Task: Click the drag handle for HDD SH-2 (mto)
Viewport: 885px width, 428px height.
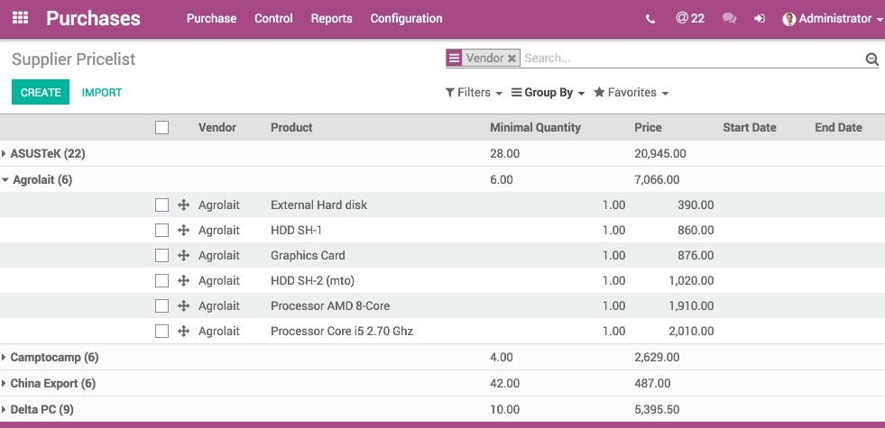Action: [x=183, y=281]
